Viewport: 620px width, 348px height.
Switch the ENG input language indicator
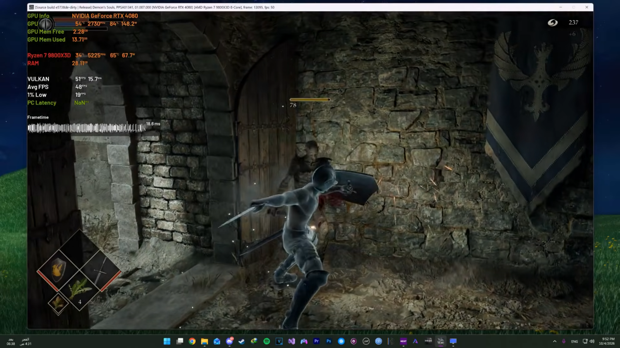[x=575, y=341]
